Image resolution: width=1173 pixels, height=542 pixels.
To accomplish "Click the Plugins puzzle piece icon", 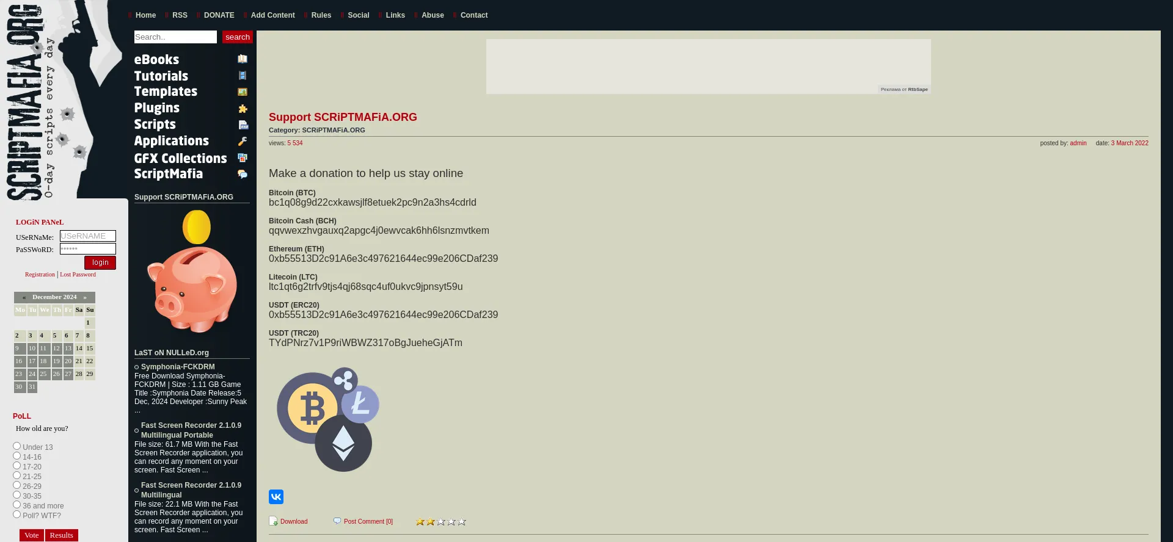I will [243, 109].
